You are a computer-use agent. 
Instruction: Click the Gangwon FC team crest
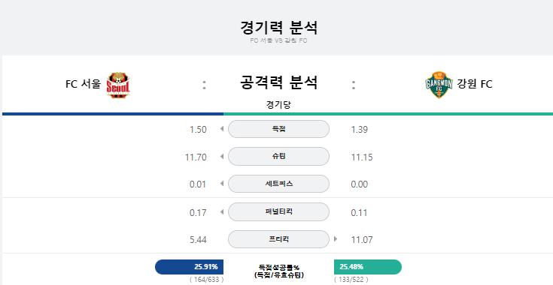(439, 85)
